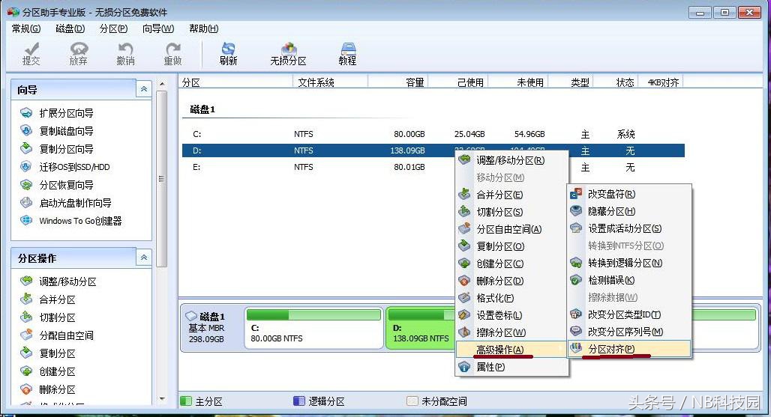
Task: Choose 擦除分区(W) in context menu
Action: [511, 332]
